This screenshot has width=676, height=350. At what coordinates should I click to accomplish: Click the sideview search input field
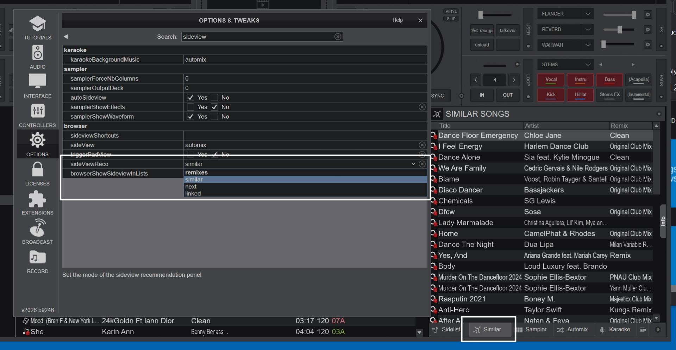point(257,37)
